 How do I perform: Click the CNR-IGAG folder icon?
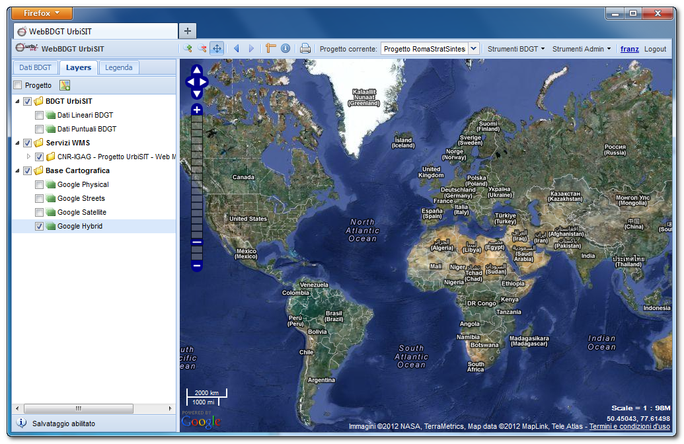click(x=51, y=157)
